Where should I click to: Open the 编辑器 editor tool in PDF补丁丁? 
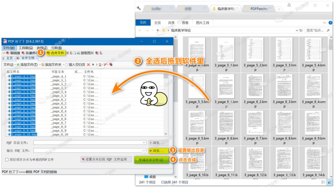(x=13, y=53)
